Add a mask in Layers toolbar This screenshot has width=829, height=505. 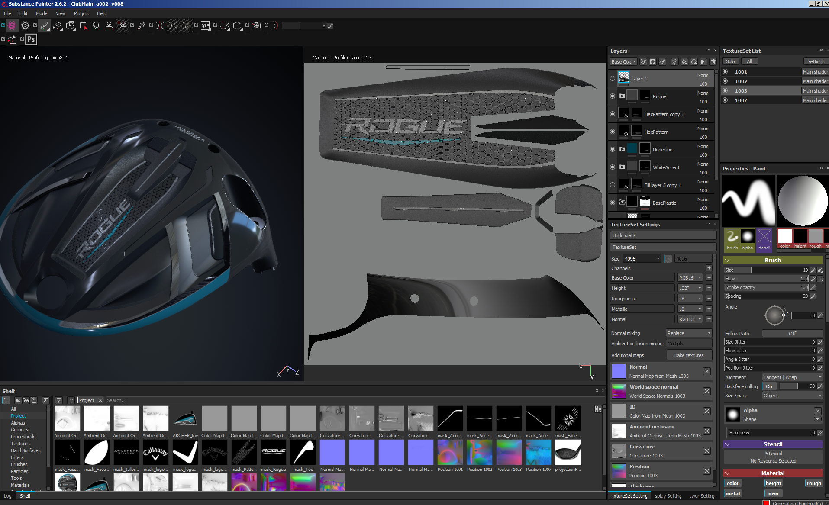coord(653,62)
